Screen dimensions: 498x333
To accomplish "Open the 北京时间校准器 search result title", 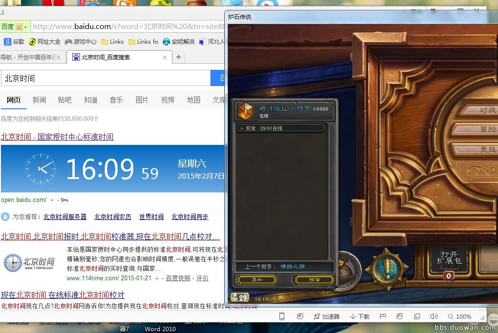I will (x=110, y=237).
